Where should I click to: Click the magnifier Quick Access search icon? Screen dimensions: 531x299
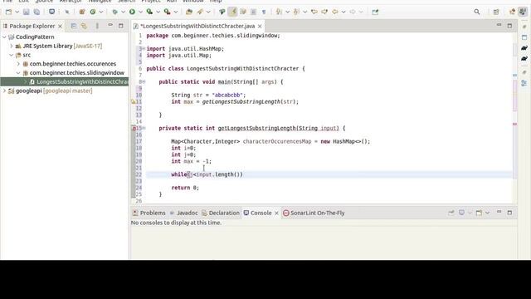pyautogui.click(x=477, y=12)
